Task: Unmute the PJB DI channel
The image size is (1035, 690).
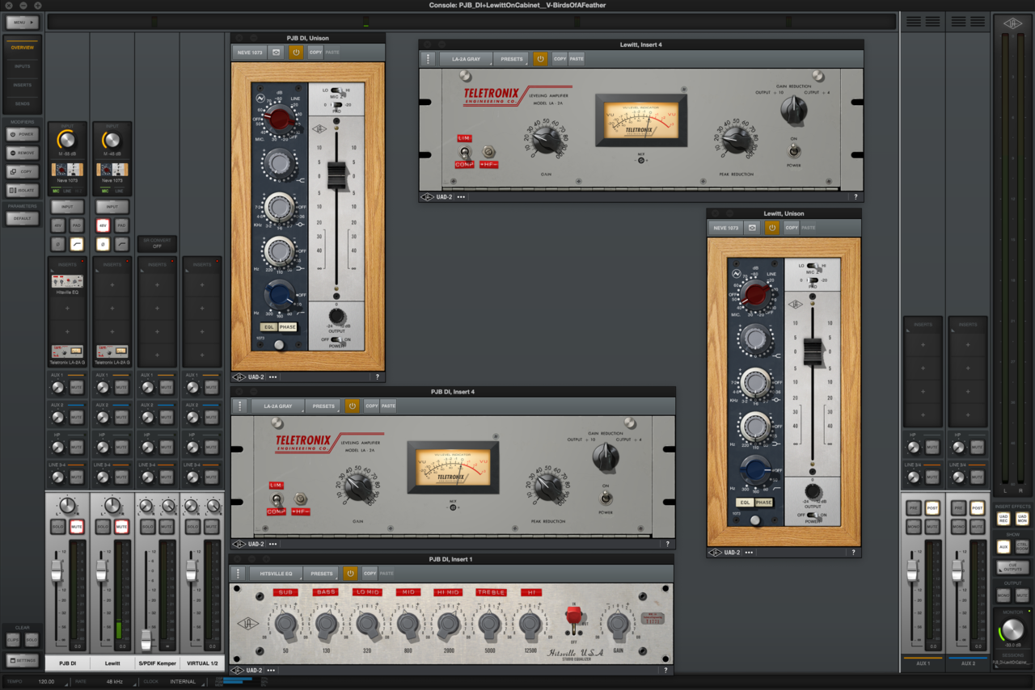Action: point(77,527)
